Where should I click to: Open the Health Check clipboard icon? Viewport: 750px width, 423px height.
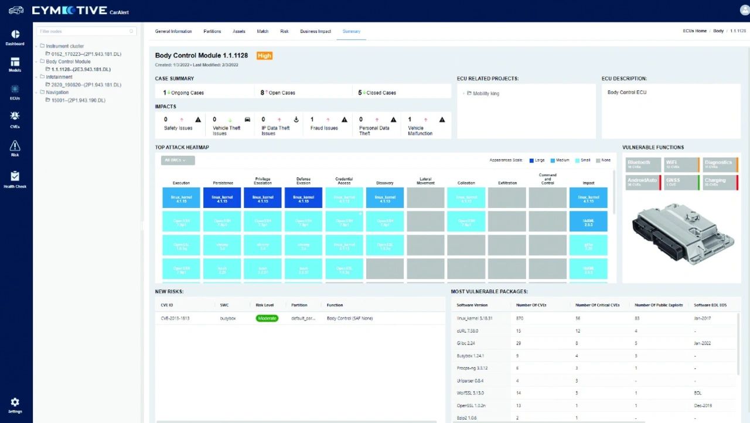[x=15, y=176]
